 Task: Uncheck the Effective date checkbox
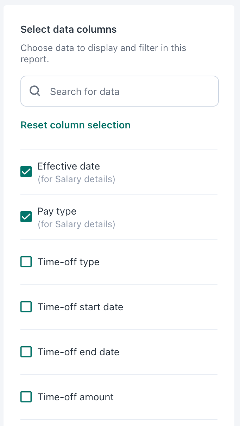26,172
